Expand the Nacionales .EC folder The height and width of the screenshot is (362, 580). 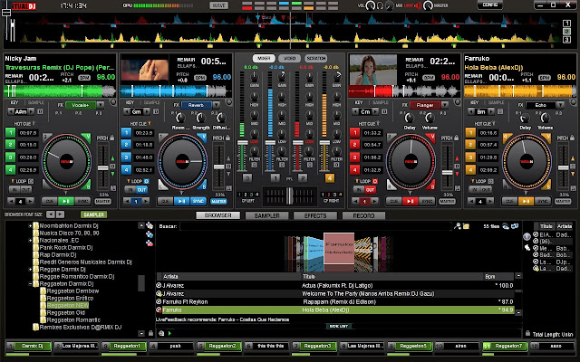(30, 241)
